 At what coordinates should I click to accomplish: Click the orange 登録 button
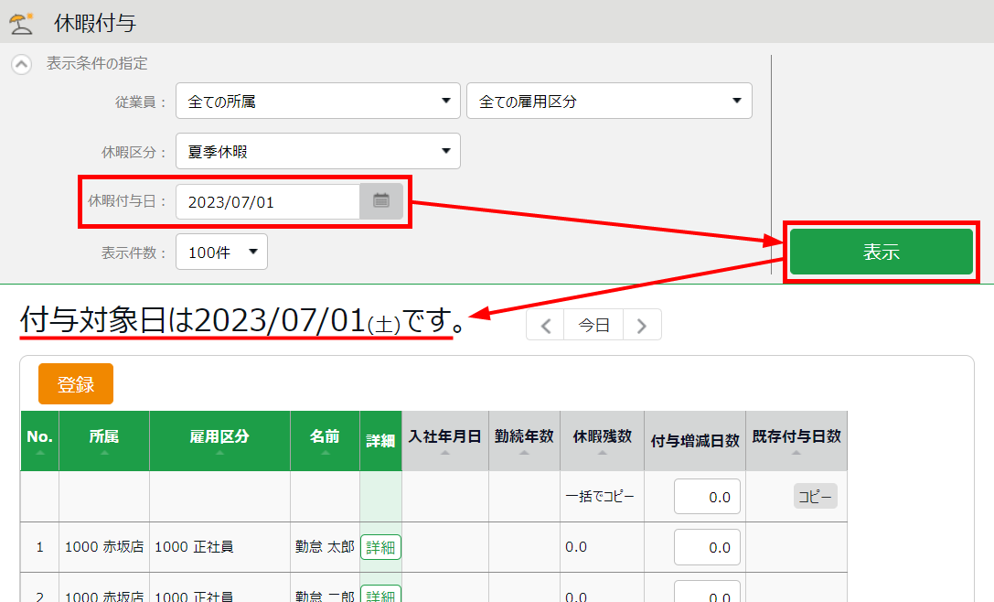[76, 384]
